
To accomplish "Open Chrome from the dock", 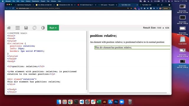I will click(70, 102).
